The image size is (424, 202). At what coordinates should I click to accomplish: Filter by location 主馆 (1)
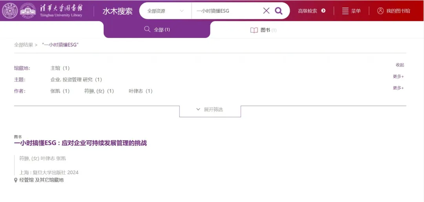click(x=60, y=68)
